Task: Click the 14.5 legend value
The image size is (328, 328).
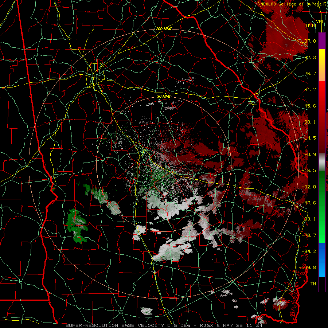Action: point(310,138)
